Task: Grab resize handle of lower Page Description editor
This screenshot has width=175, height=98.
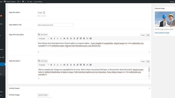Action: pyautogui.click(x=149, y=78)
